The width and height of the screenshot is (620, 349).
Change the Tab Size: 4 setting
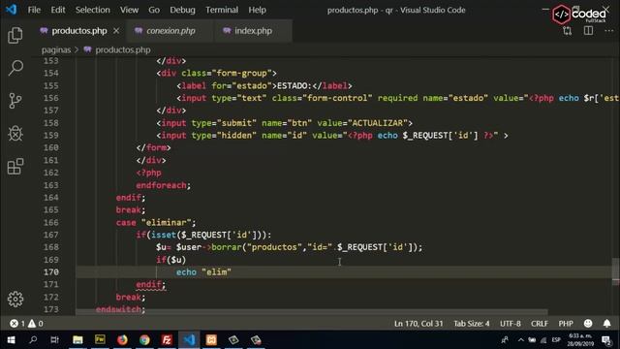[472, 324]
